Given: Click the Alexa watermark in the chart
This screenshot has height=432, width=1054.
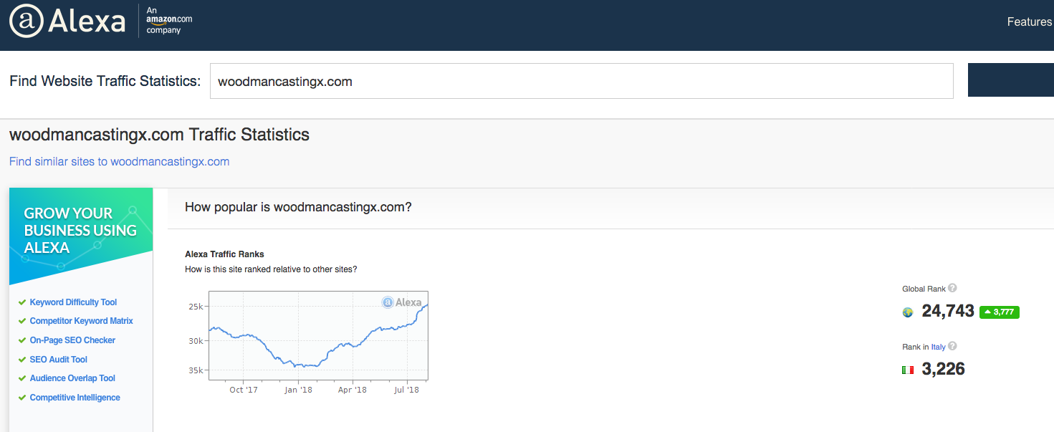Looking at the screenshot, I should pos(402,302).
